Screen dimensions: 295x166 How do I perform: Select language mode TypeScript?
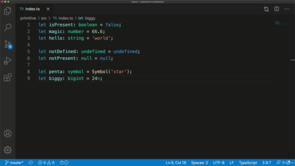(248, 163)
